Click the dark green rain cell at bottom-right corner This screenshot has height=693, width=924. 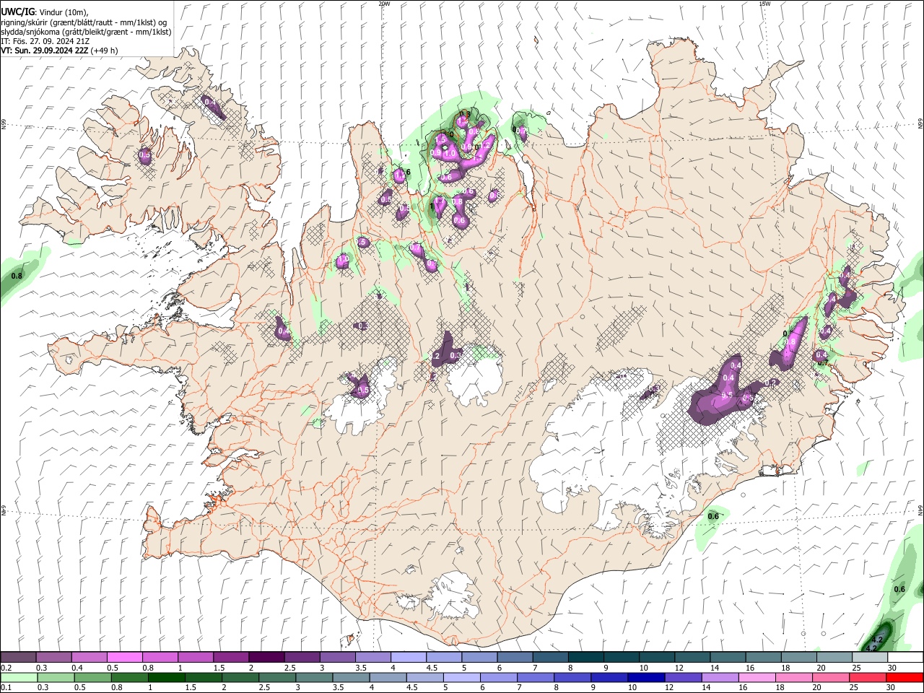(878, 637)
